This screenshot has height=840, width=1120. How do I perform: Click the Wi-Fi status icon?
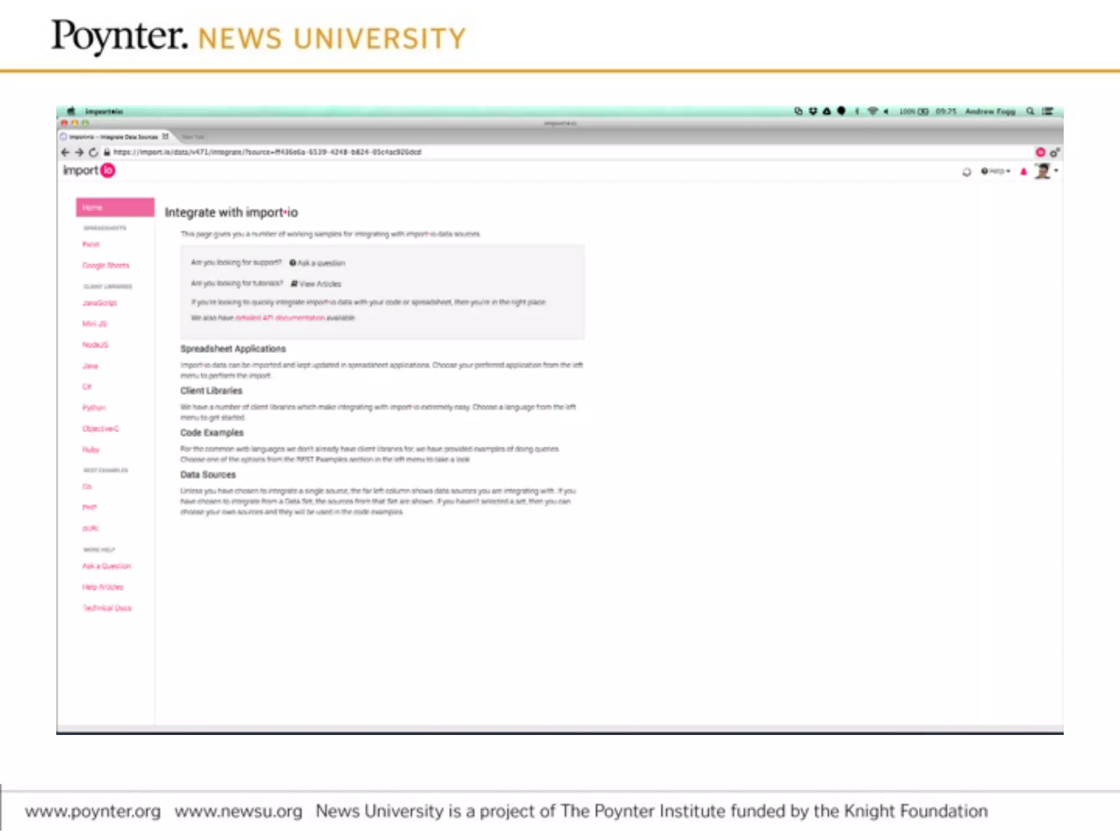872,111
